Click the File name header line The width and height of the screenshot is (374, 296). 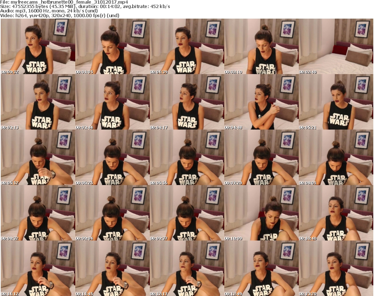click(x=64, y=2)
